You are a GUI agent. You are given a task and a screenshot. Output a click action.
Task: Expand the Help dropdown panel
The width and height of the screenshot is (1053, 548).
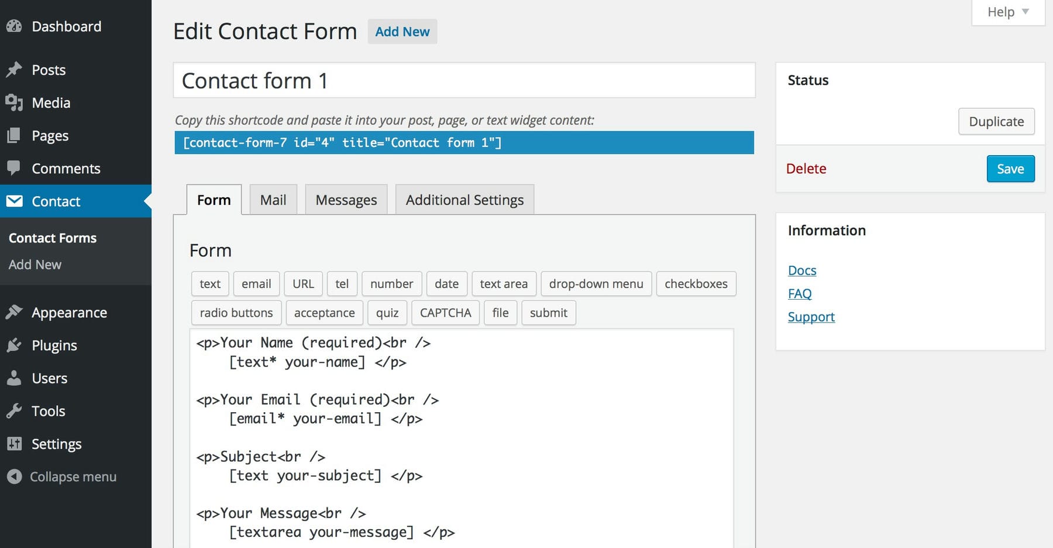tap(1007, 12)
